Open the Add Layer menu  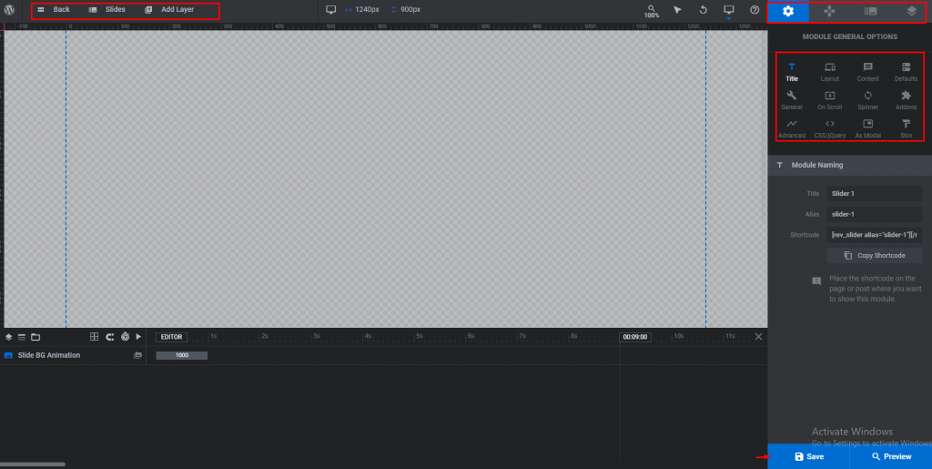pyautogui.click(x=169, y=10)
